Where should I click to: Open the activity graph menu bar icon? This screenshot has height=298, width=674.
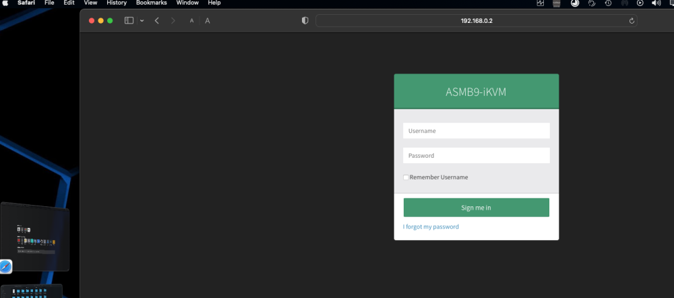point(541,3)
